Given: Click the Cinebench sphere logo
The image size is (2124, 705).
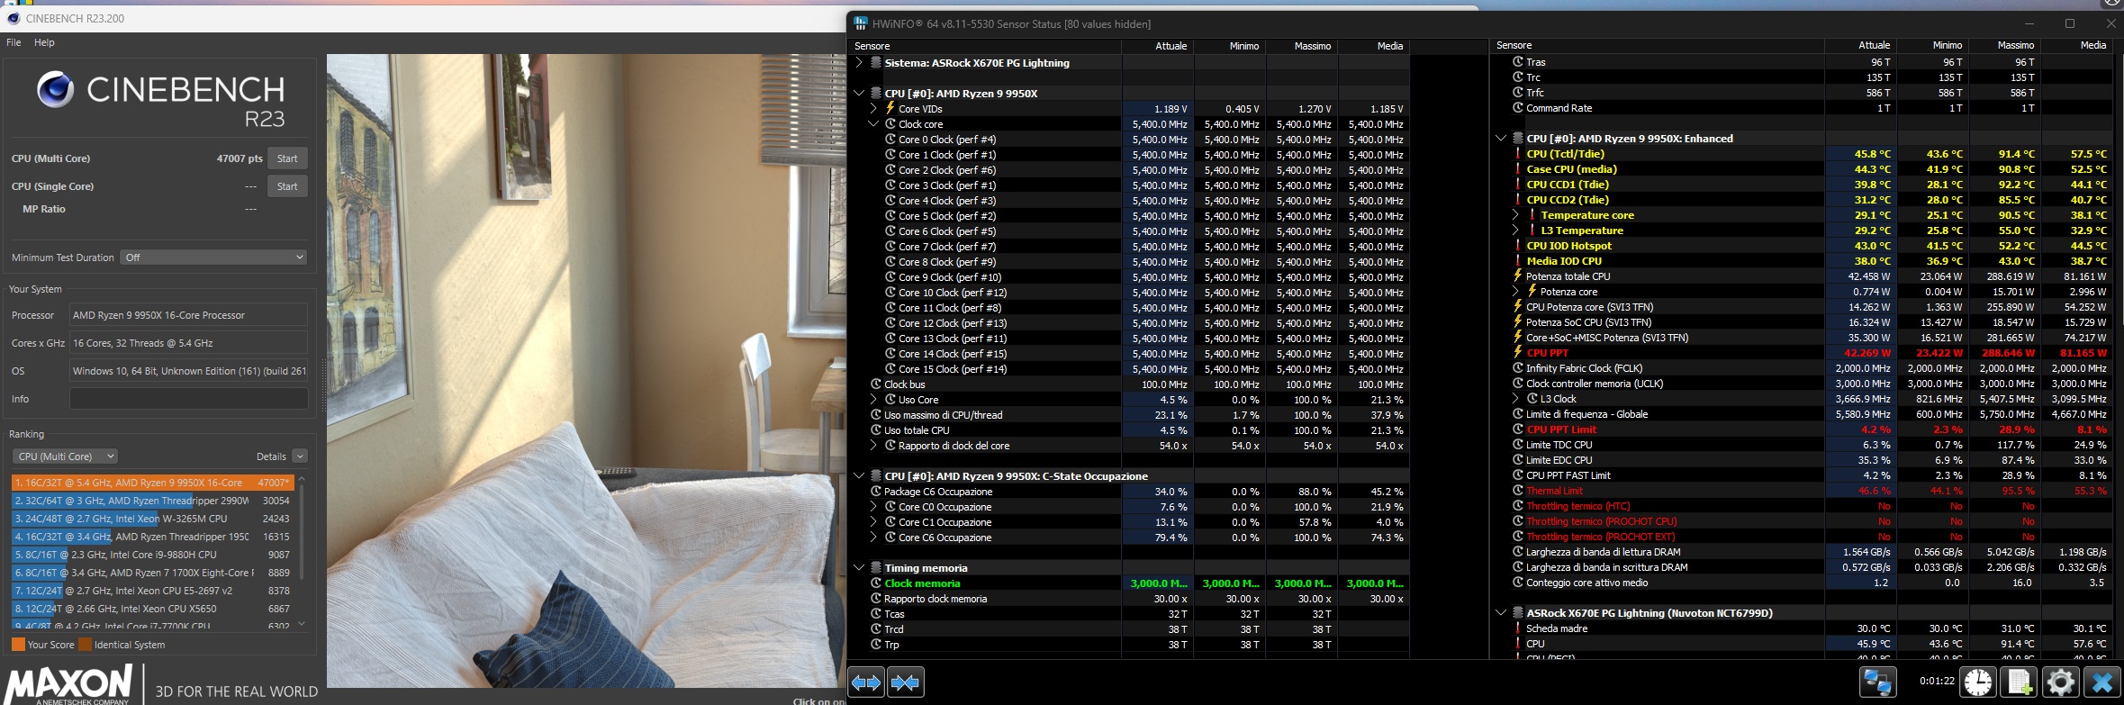Looking at the screenshot, I should pyautogui.click(x=55, y=89).
